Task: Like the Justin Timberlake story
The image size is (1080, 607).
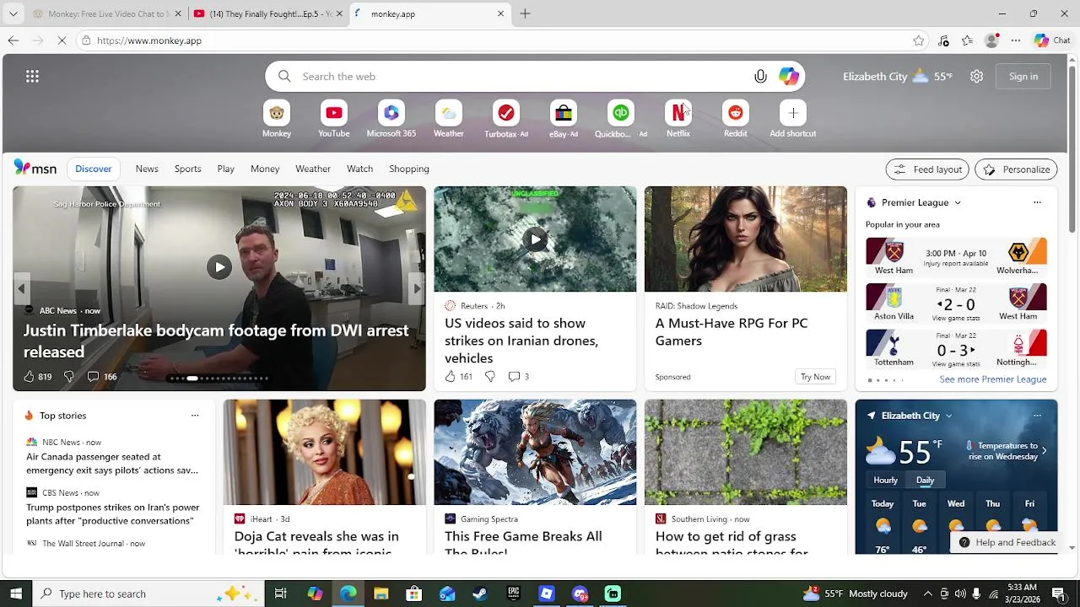Action: coord(29,377)
